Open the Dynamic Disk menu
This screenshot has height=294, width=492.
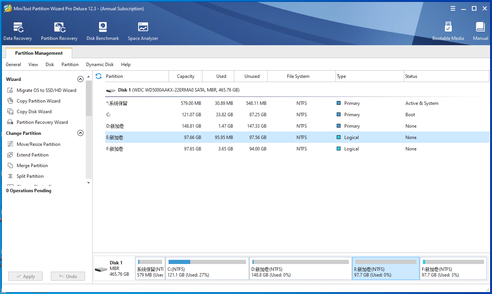coord(100,65)
